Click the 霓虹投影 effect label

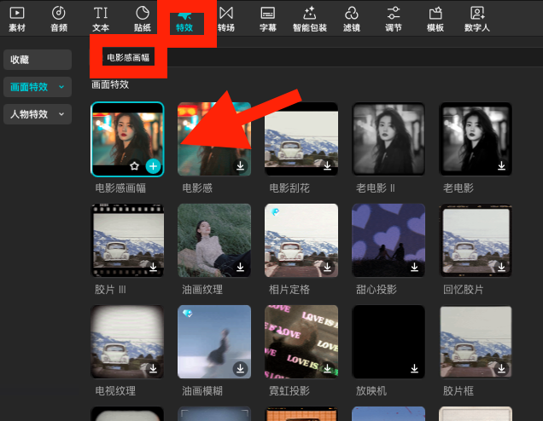pos(289,391)
